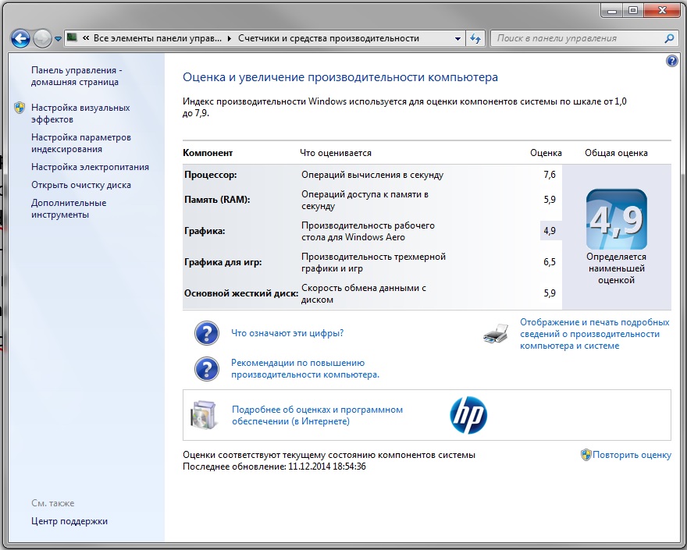Open 'Открыть очистку диска' link
Viewport: 687px width, 550px height.
[80, 185]
